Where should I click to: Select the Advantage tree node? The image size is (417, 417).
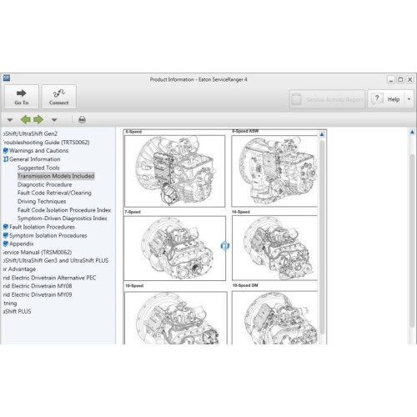[x=19, y=269]
